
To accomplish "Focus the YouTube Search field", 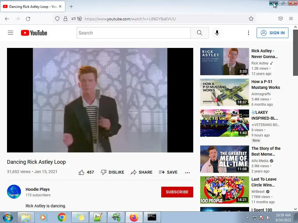I will click(x=133, y=33).
